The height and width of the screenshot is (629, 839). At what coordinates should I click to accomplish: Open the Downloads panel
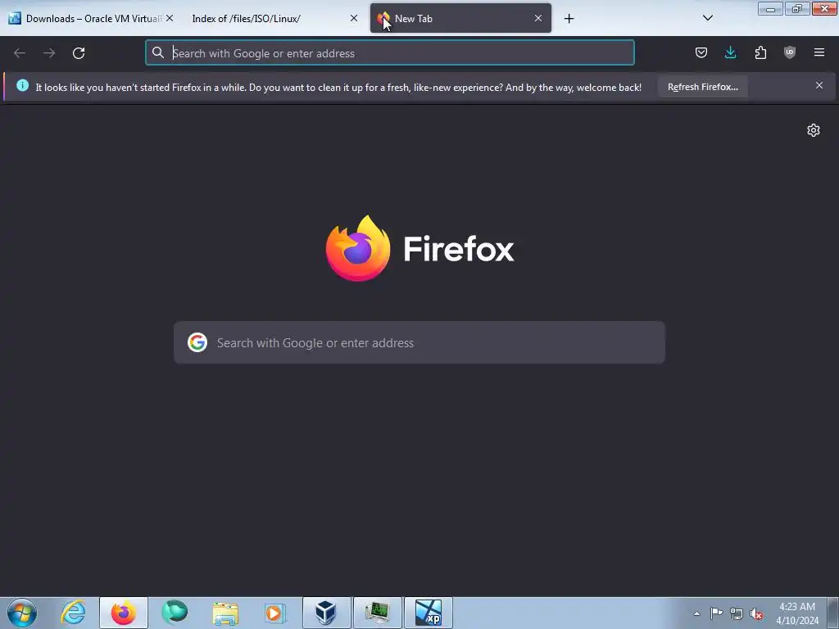pyautogui.click(x=730, y=52)
